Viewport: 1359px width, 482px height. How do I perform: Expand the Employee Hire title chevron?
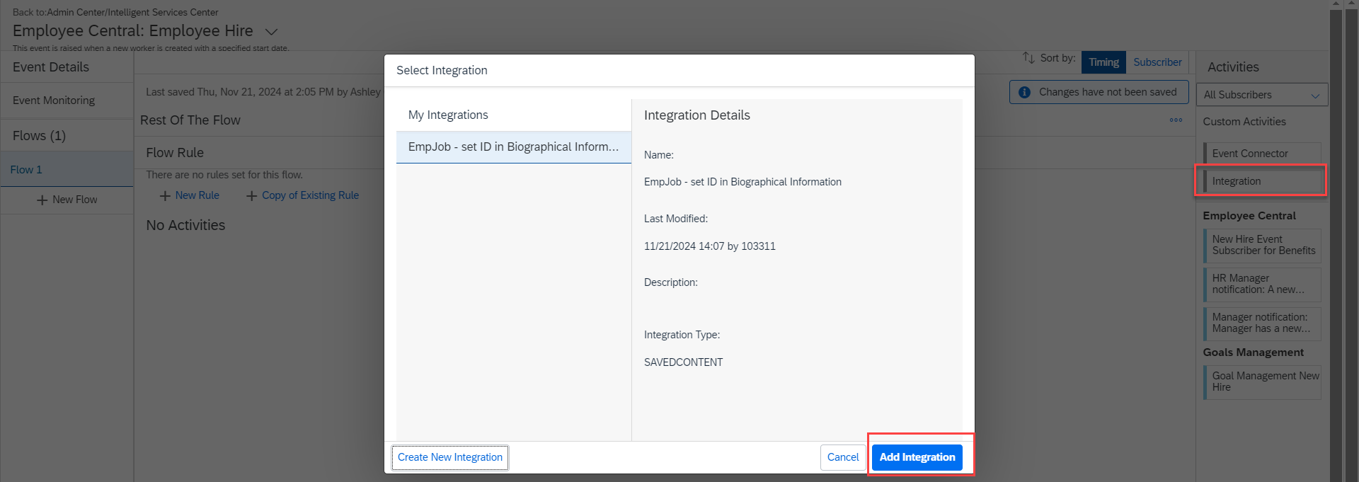271,32
